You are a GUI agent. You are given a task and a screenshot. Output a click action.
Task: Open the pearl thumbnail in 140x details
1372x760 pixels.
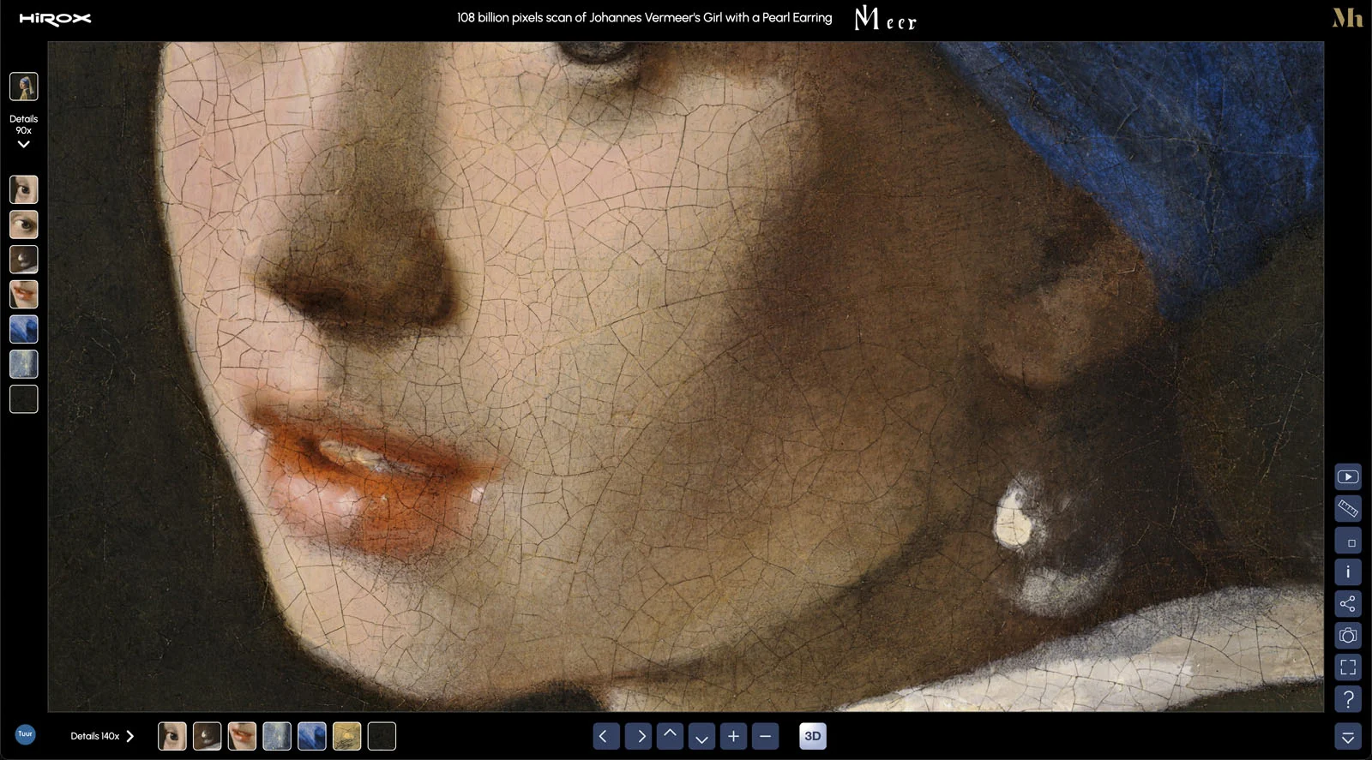208,736
